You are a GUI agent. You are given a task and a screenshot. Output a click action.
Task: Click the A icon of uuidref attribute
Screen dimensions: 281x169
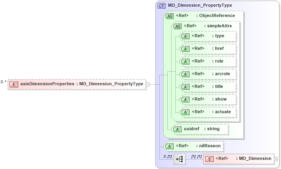(x=177, y=129)
